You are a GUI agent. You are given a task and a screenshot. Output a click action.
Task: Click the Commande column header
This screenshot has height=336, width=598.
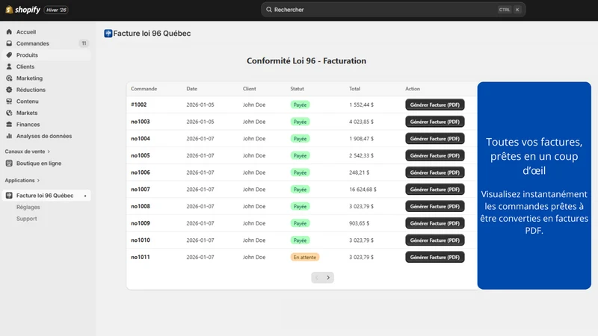click(x=144, y=89)
